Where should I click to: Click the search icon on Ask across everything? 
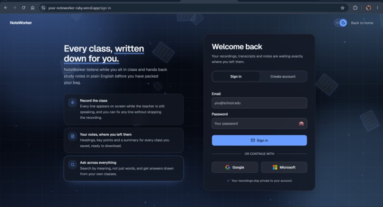point(73,165)
